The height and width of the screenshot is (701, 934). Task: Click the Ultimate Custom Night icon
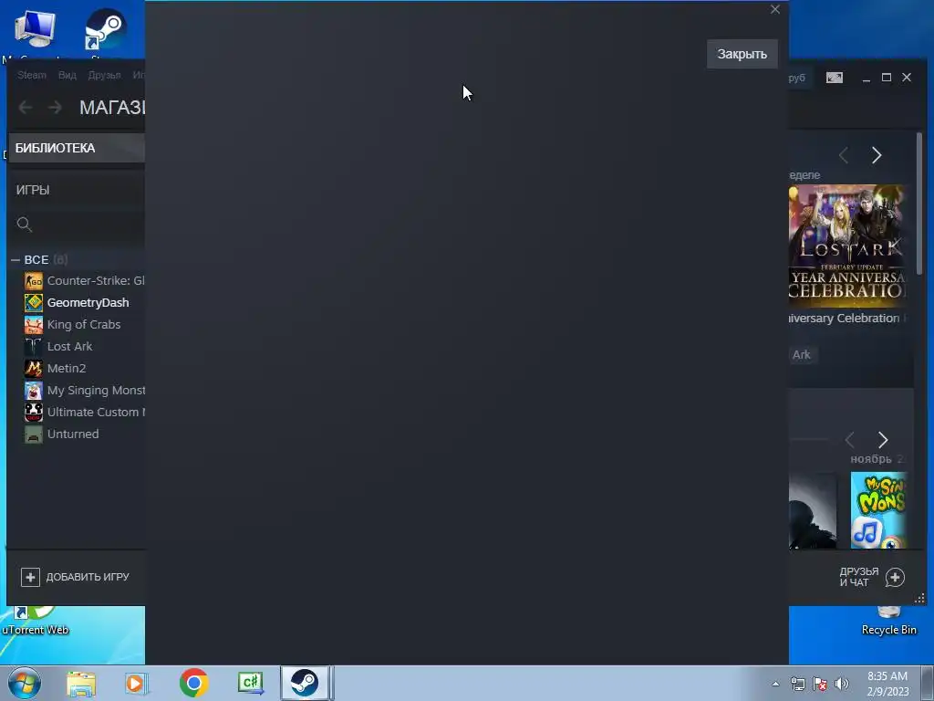[x=34, y=412]
